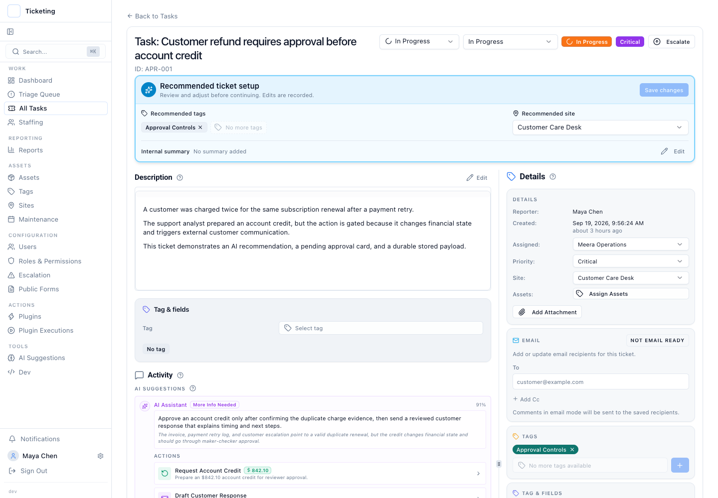Image resolution: width=718 pixels, height=498 pixels.
Task: Navigate to Roles & Permissions
Action: 56,261
